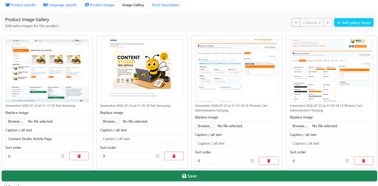Image resolution: width=378 pixels, height=186 pixels.
Task: Click sort order spinner arrows for 21-51-52 image
Action: point(252,160)
